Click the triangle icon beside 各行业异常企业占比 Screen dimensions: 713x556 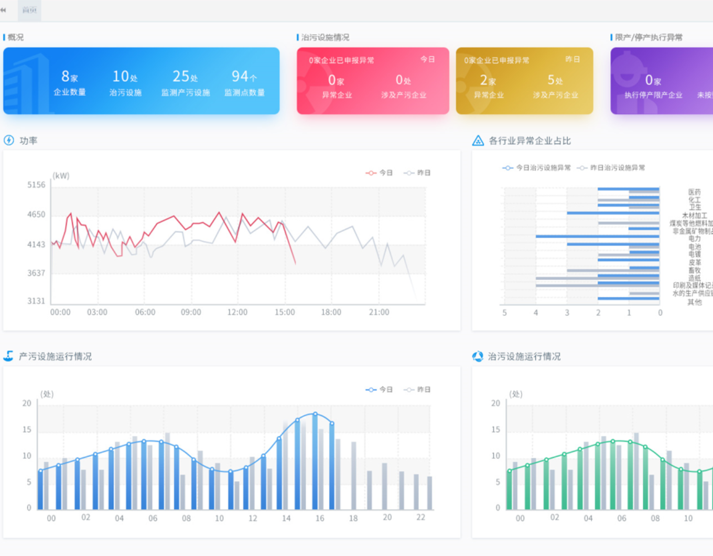pos(478,141)
